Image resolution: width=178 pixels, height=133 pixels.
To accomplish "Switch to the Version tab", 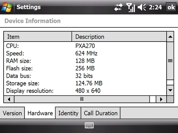I will pyautogui.click(x=12, y=113).
